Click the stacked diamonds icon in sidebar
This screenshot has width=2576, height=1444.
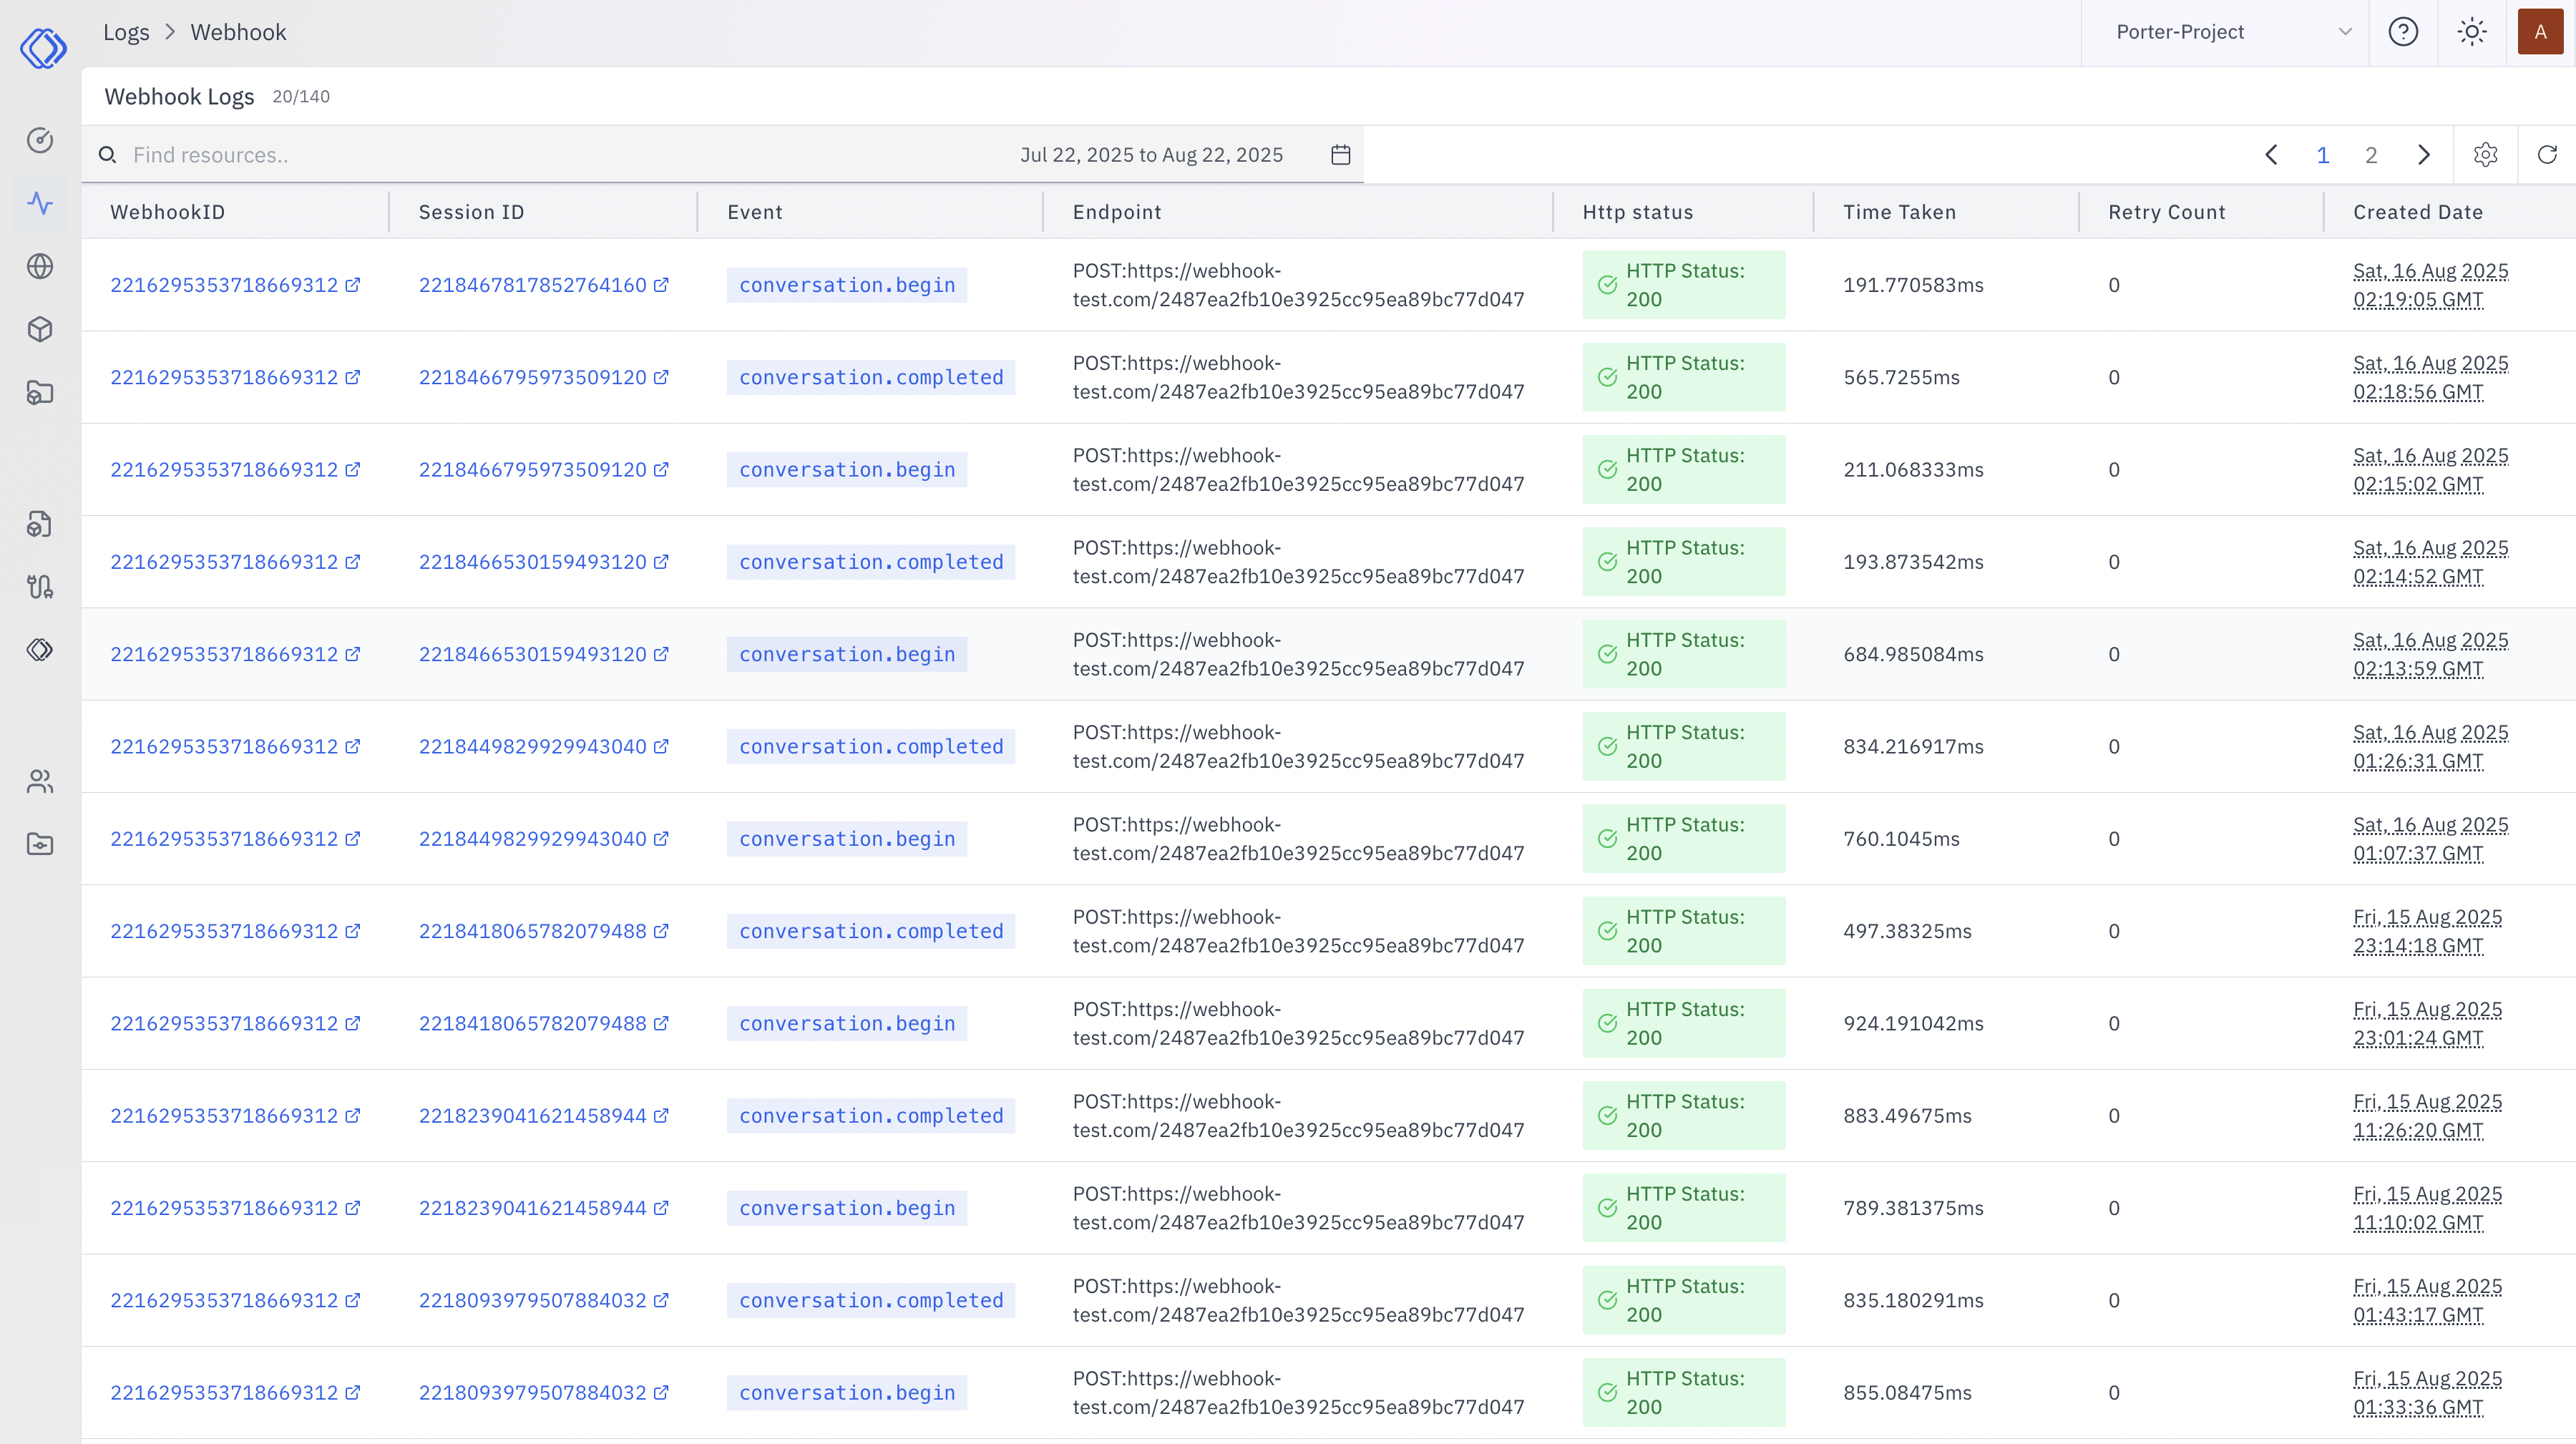(40, 649)
